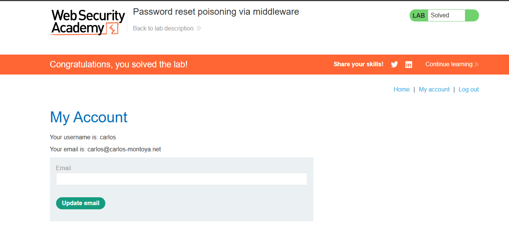Click the green square beside Solved status
Viewport: 509px width, 230px height.
[x=471, y=15]
